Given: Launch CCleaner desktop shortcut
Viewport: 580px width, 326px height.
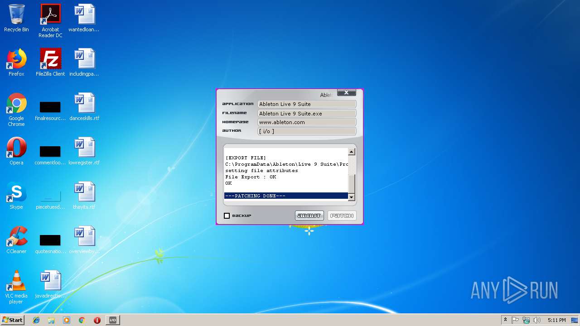Looking at the screenshot, I should 16,240.
